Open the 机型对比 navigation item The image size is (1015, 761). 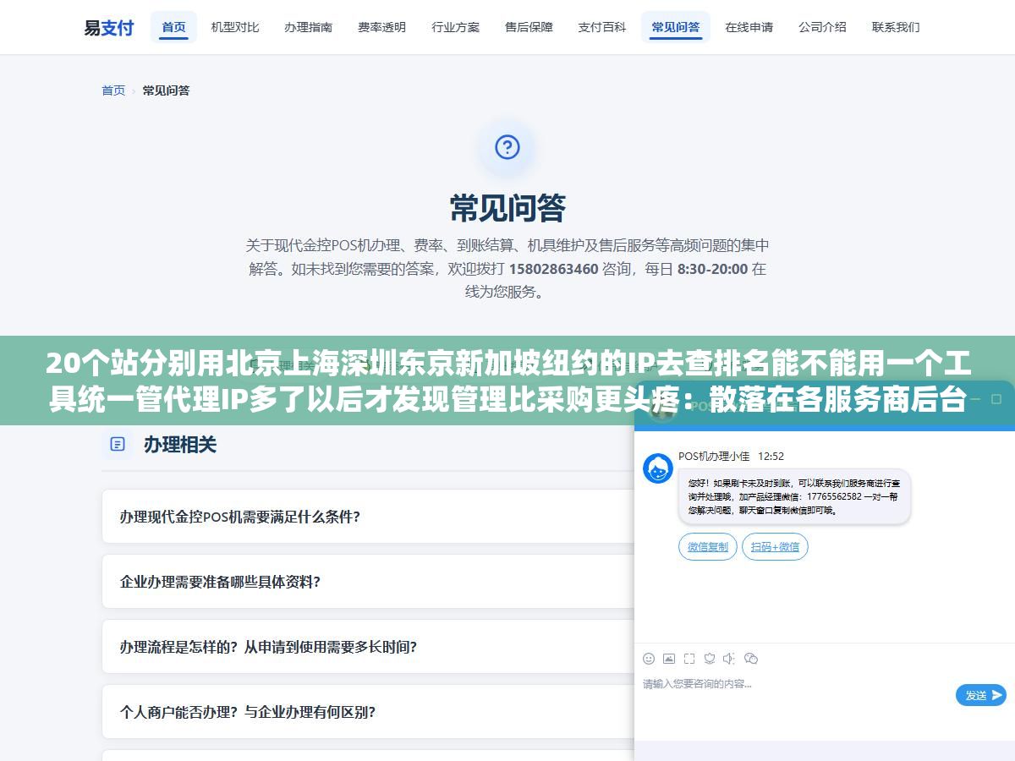(x=235, y=27)
